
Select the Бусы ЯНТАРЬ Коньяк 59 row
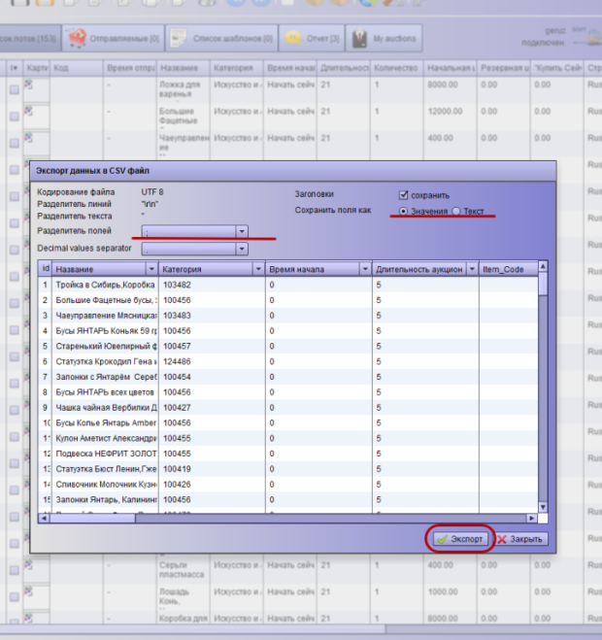[288, 330]
